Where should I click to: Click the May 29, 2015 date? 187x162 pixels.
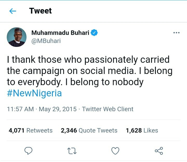(x=58, y=109)
